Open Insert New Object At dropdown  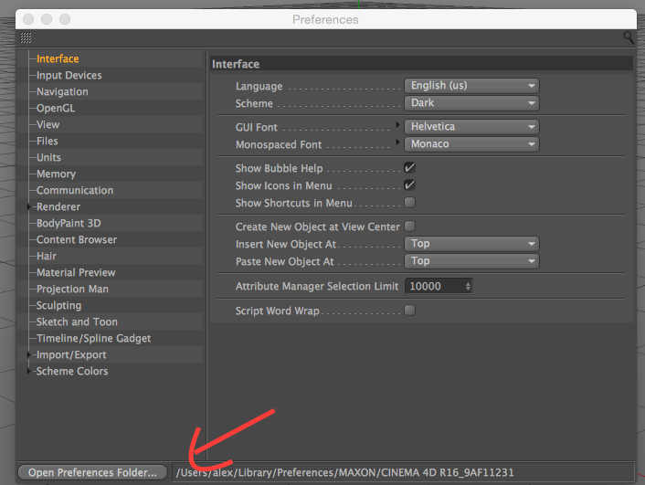[x=471, y=244]
